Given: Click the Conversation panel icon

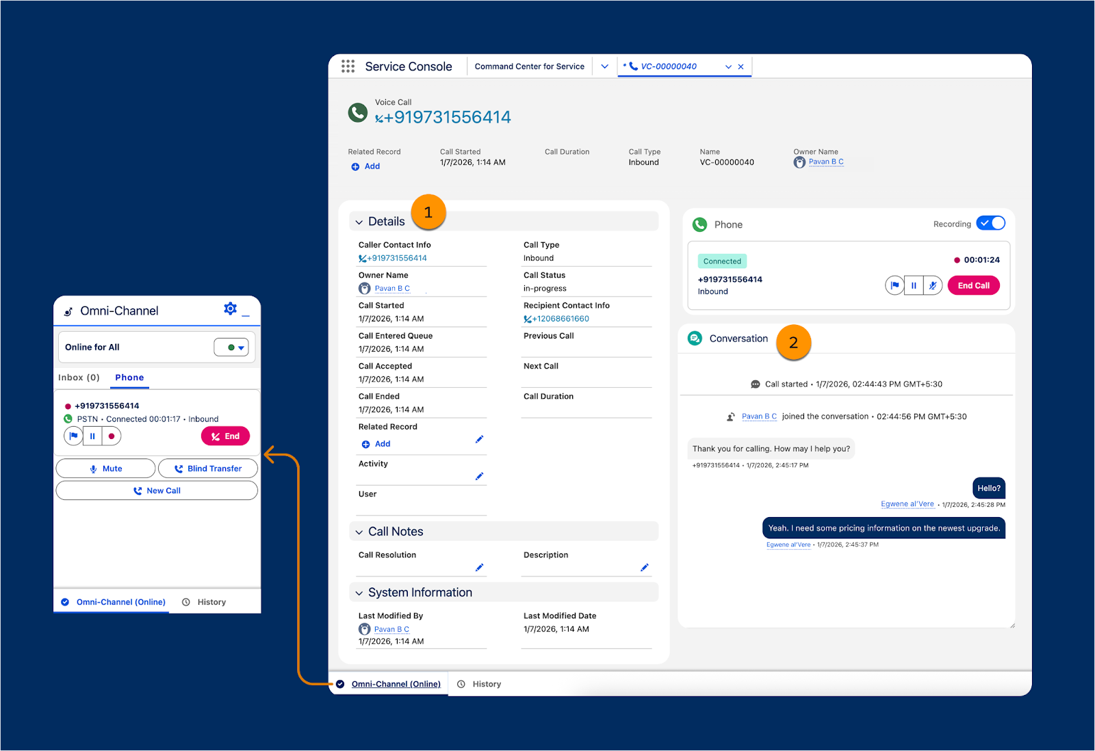Looking at the screenshot, I should click(695, 338).
